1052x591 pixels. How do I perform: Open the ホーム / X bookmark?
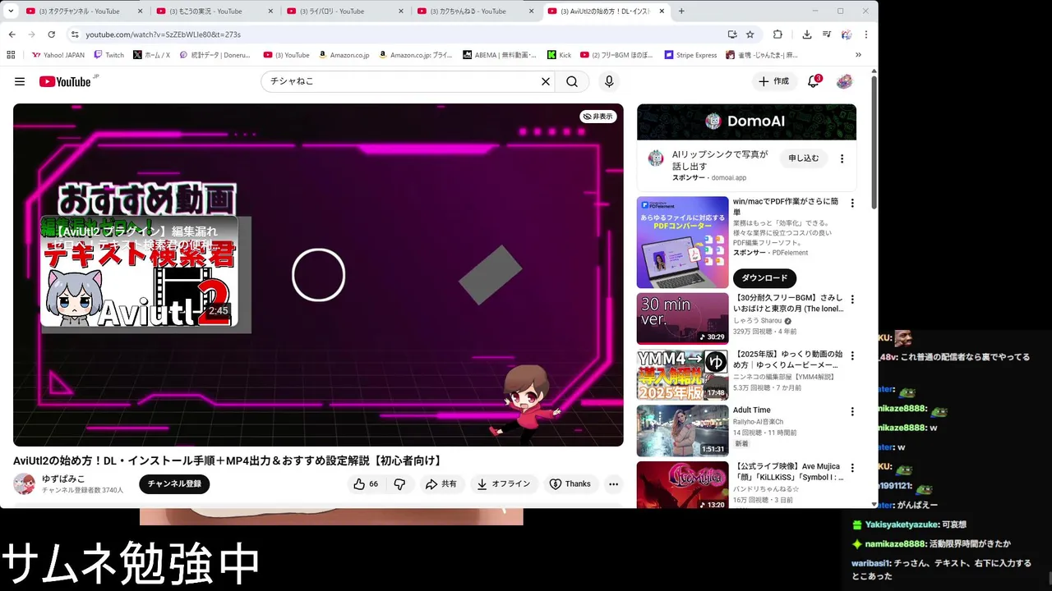[x=151, y=55]
